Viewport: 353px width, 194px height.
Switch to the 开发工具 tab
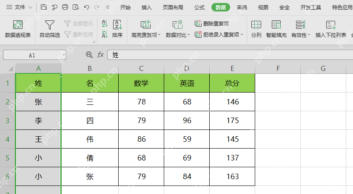[310, 7]
